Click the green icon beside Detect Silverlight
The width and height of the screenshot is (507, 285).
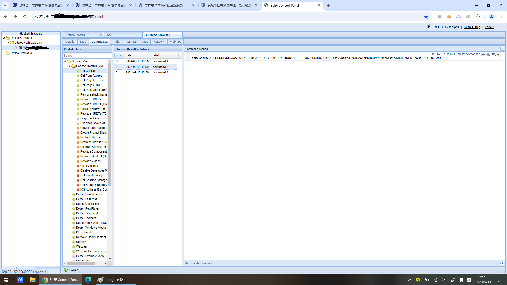(74, 213)
